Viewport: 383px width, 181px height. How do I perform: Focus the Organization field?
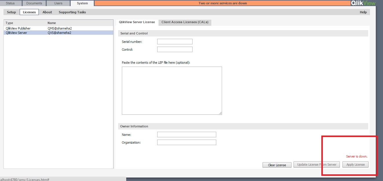[x=187, y=142]
